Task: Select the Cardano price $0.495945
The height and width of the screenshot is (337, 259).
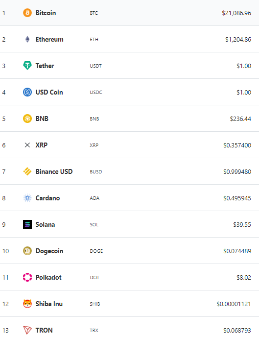Action: point(237,198)
